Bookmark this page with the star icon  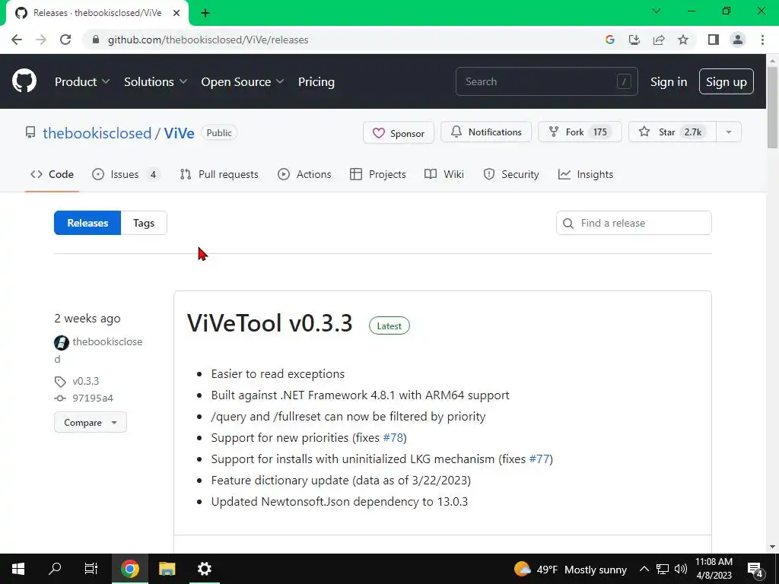pyautogui.click(x=683, y=40)
